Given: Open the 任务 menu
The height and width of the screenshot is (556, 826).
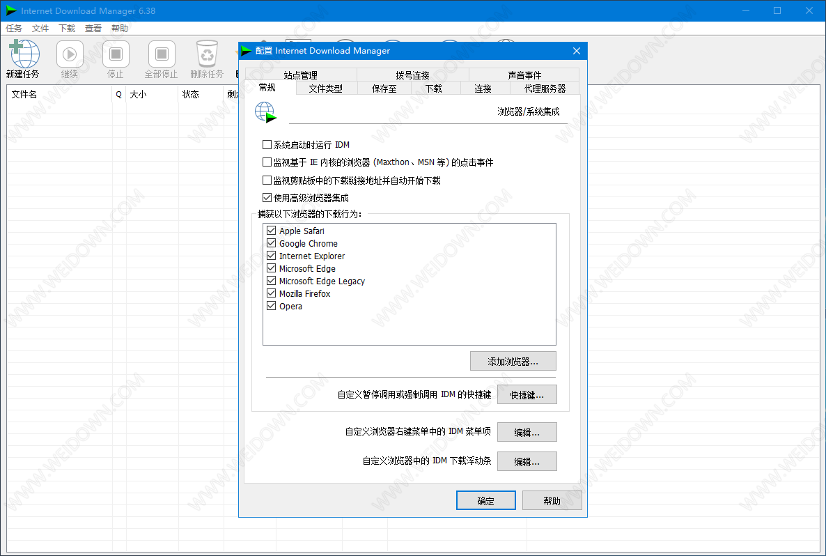Looking at the screenshot, I should pos(14,29).
